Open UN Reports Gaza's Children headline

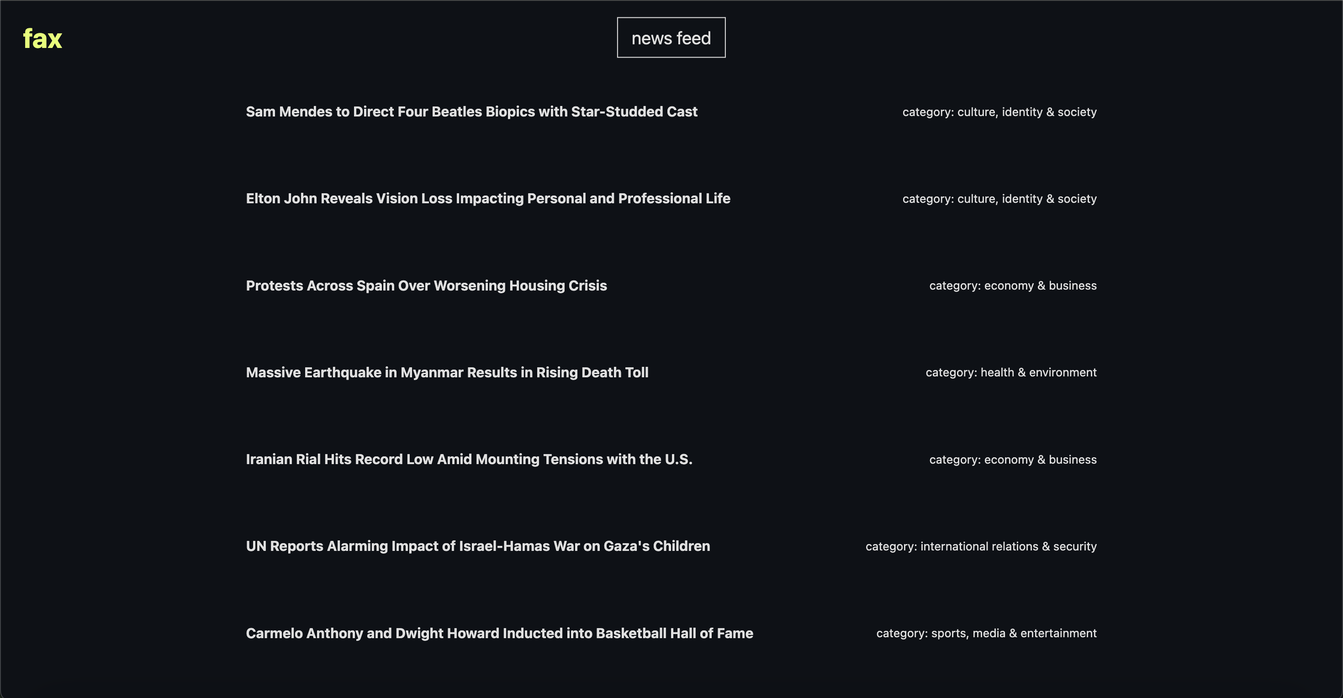[x=477, y=546]
